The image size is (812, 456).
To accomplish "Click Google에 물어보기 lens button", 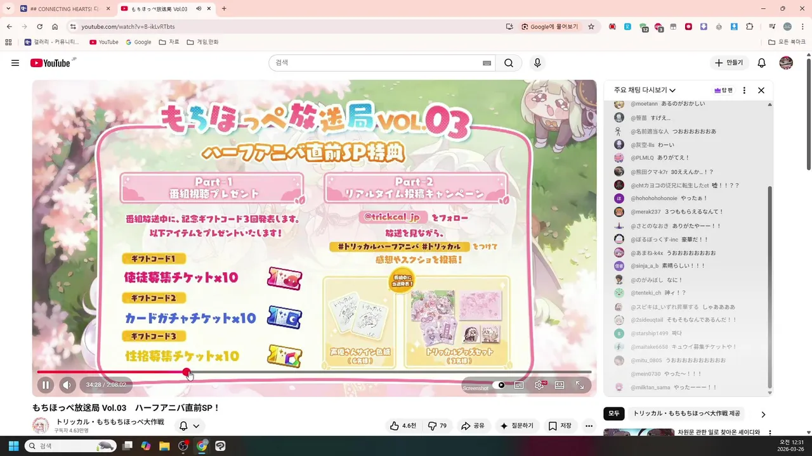I will click(x=549, y=27).
